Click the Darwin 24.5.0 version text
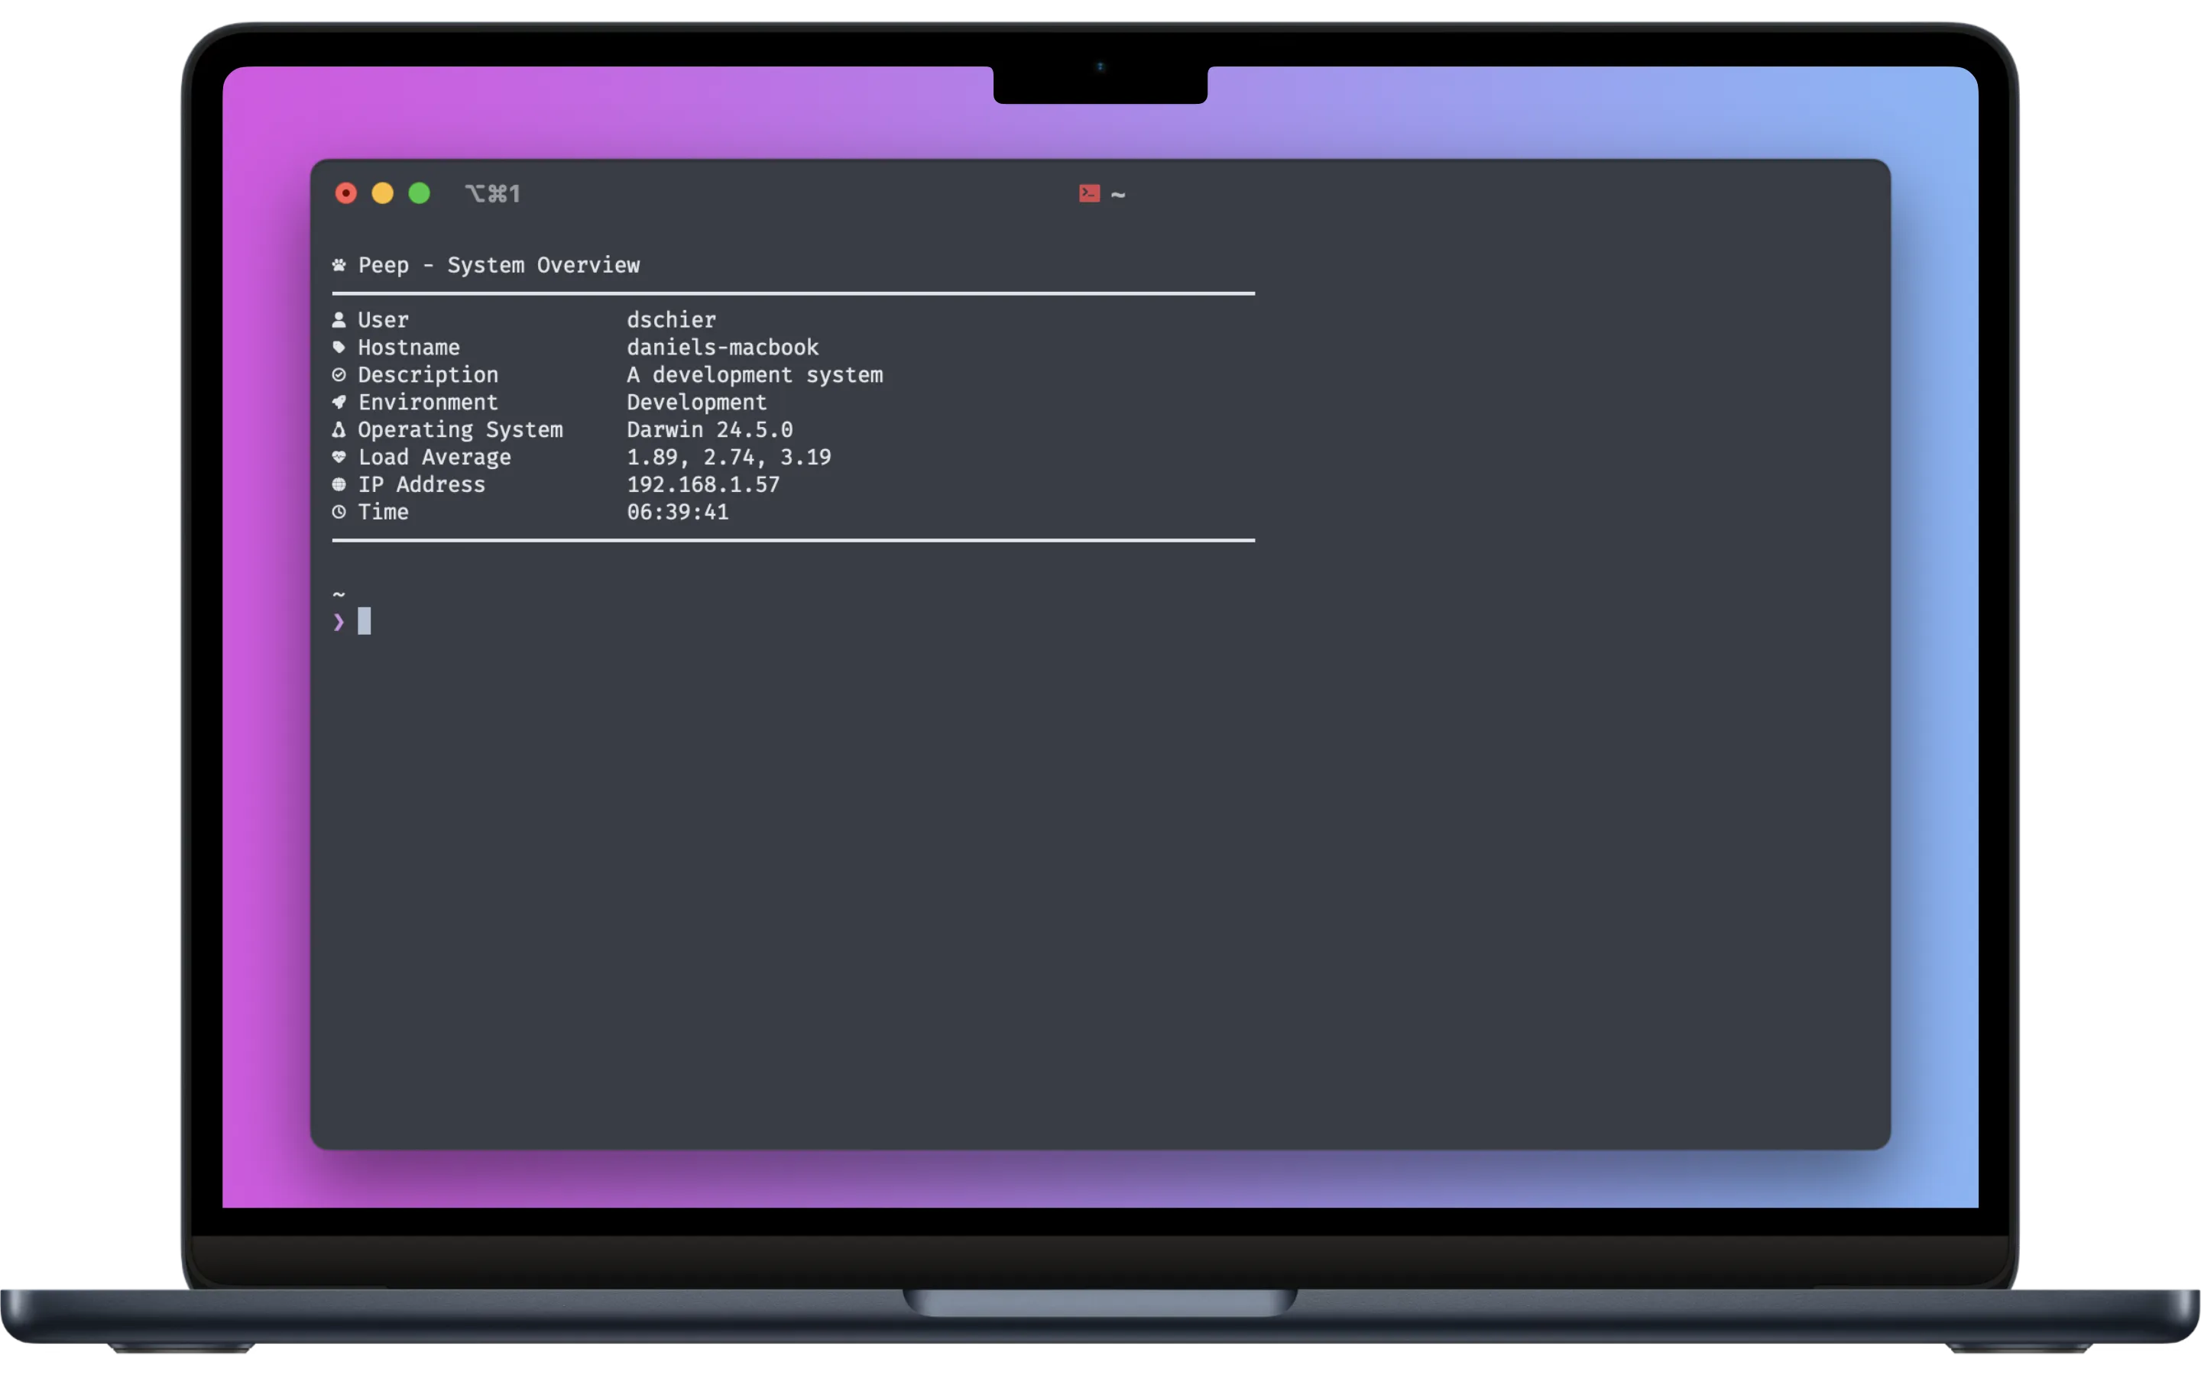 click(709, 429)
